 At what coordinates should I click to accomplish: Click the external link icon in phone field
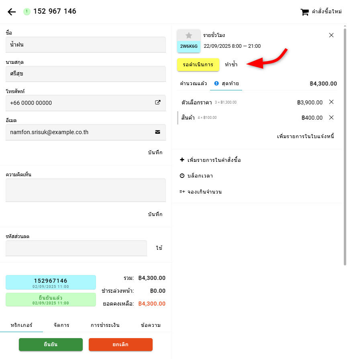coord(158,102)
